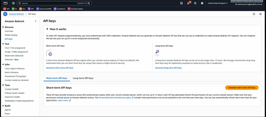Select API keys in the sidebar
The width and height of the screenshot is (266, 117).
[9, 39]
